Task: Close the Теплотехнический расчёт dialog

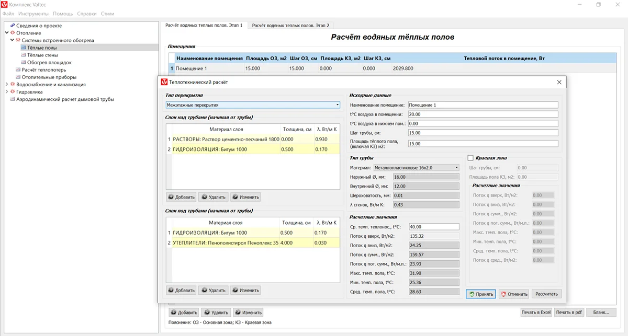Action: pos(559,82)
